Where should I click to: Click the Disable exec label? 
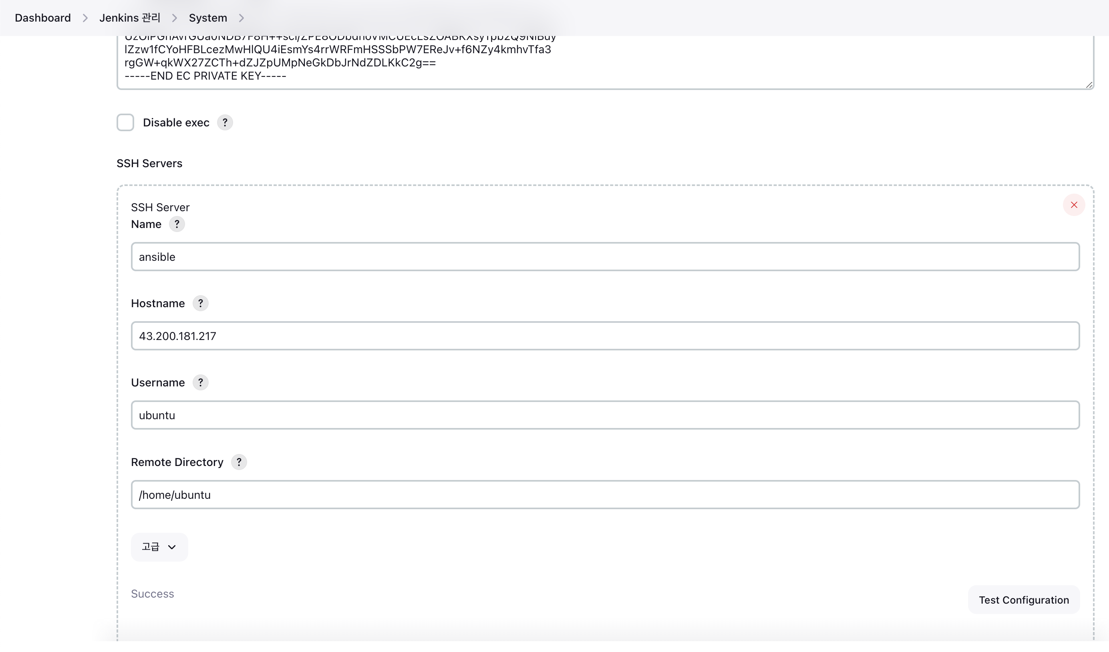point(176,123)
